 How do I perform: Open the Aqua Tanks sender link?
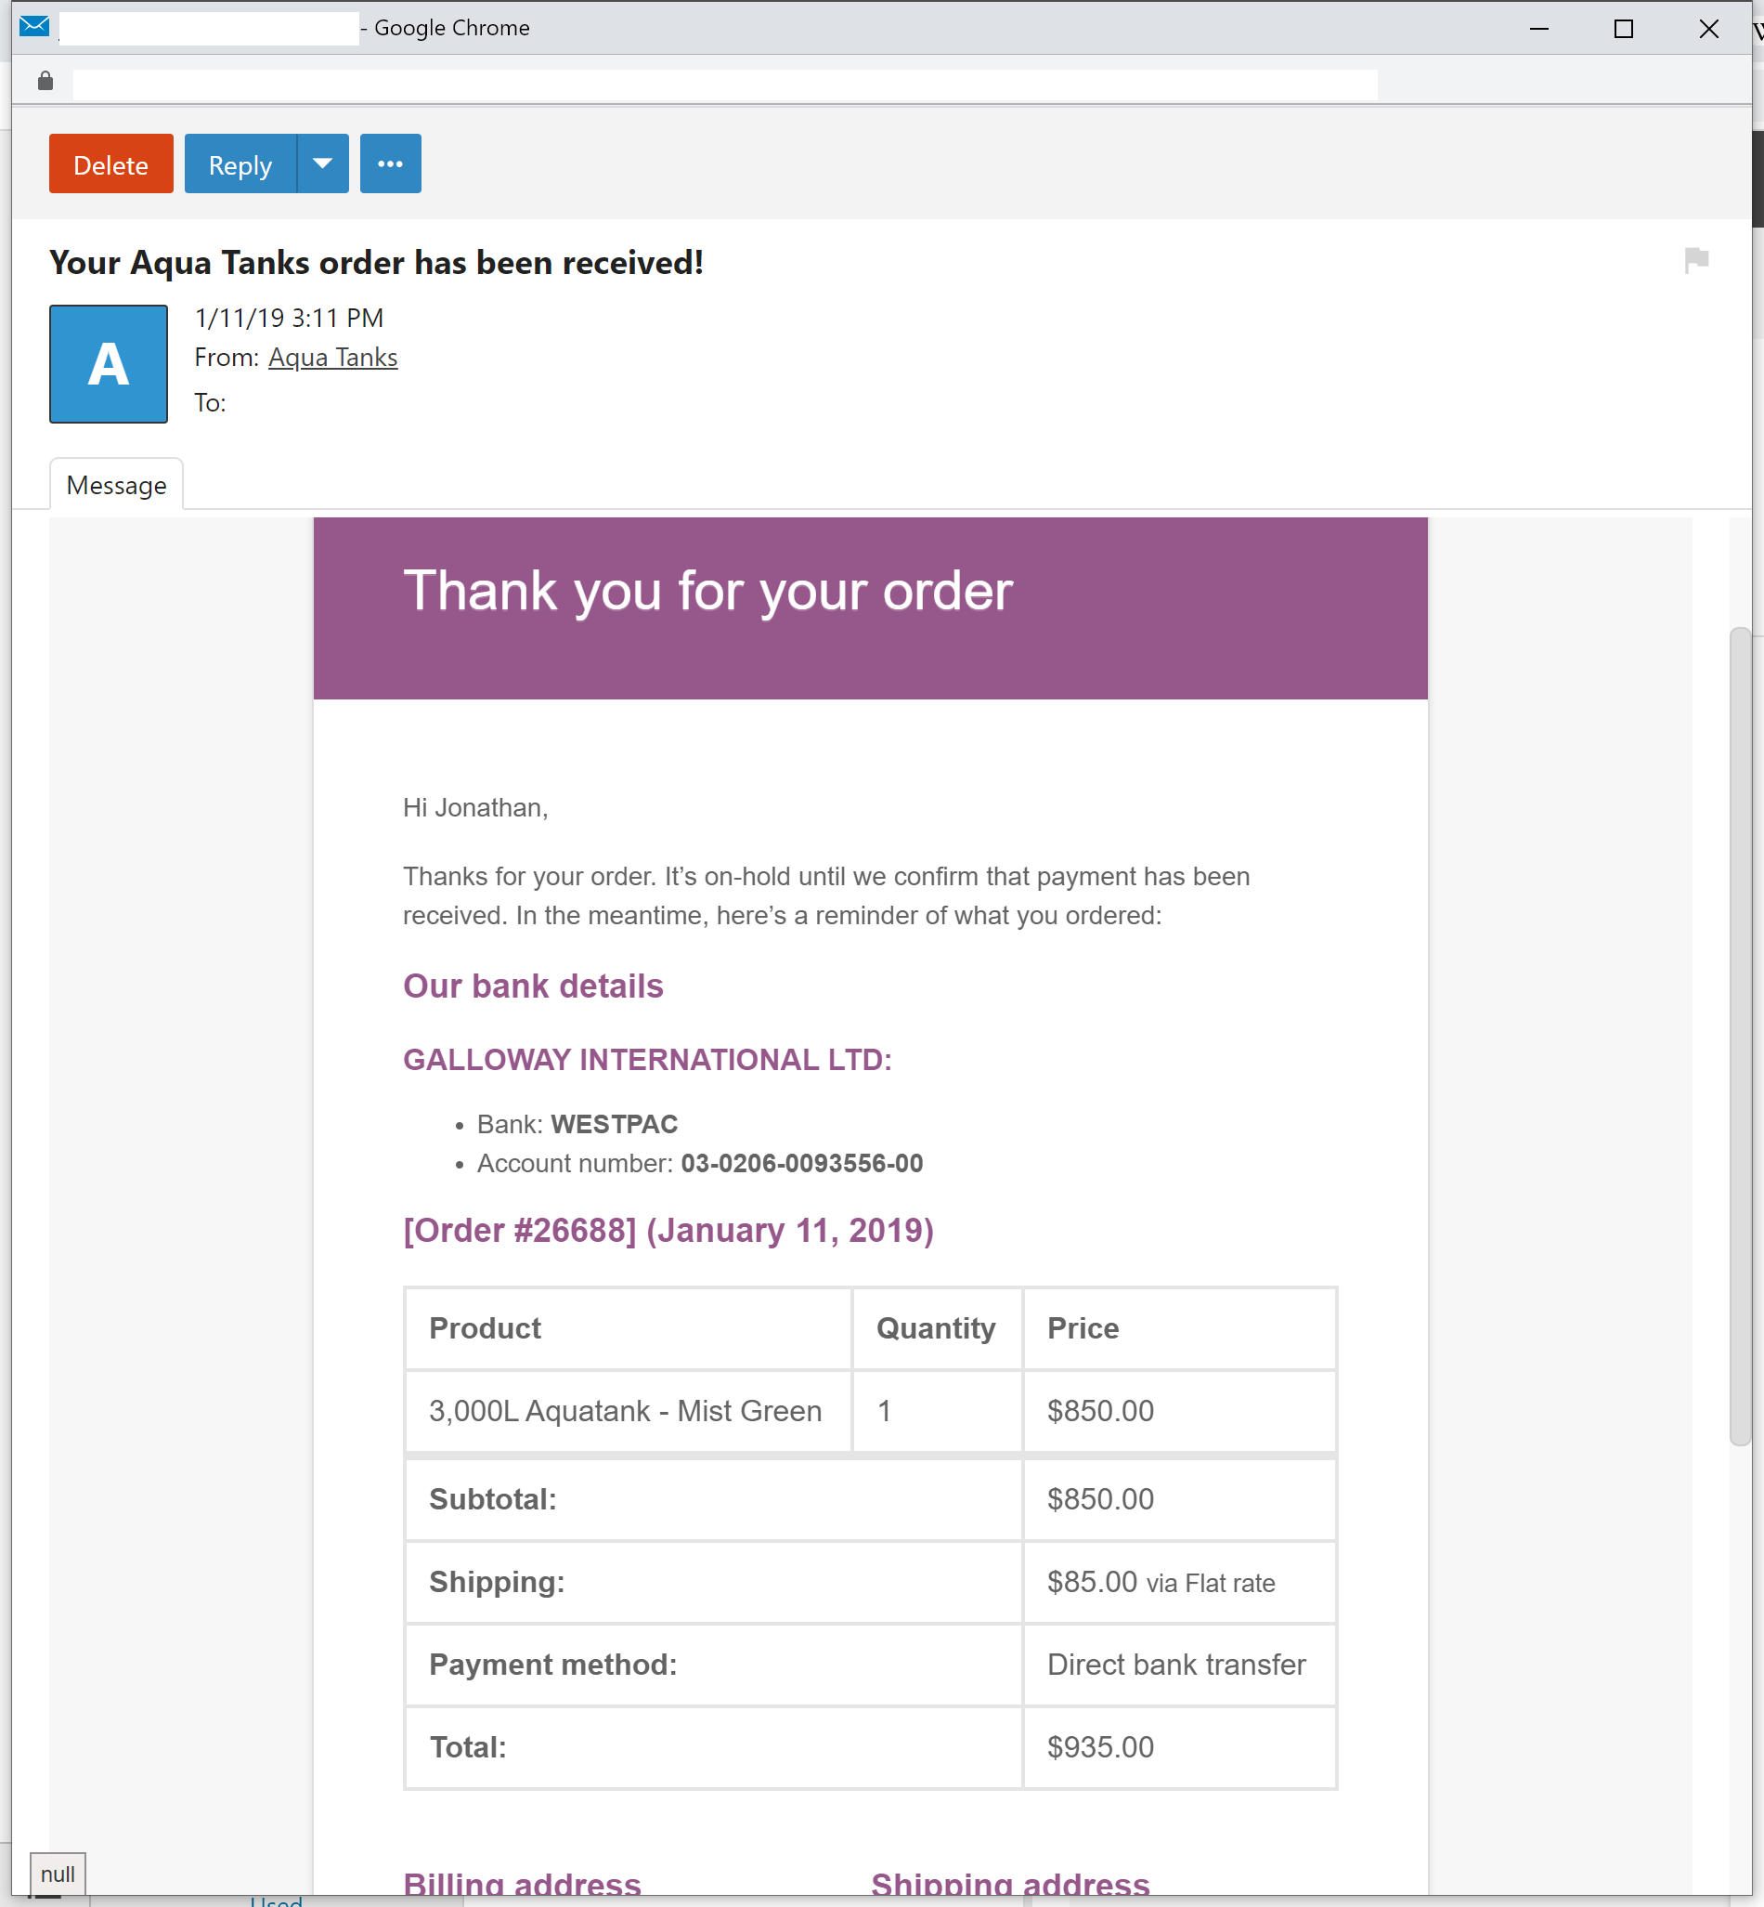tap(332, 357)
